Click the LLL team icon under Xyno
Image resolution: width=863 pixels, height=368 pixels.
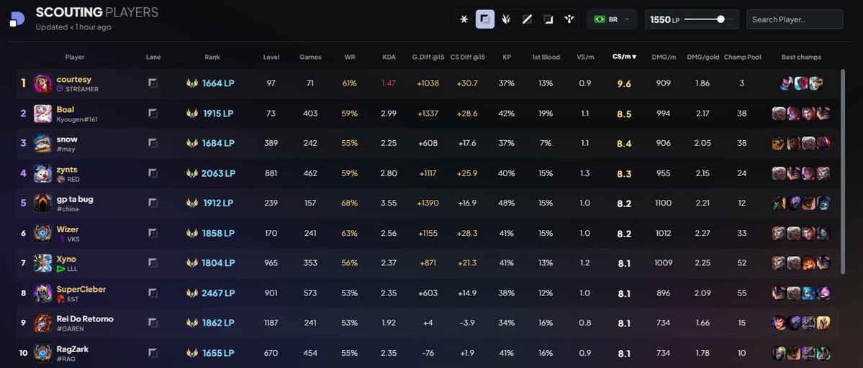[x=61, y=269]
